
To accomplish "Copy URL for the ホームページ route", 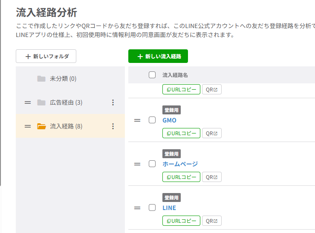I will point(182,177).
